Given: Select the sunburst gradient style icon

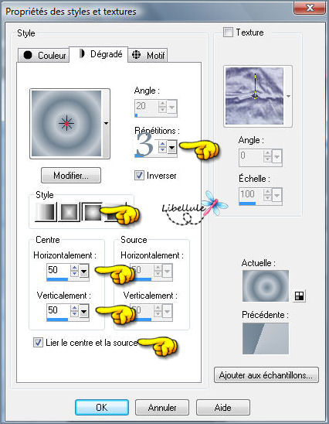Looking at the screenshot, I should click(93, 212).
